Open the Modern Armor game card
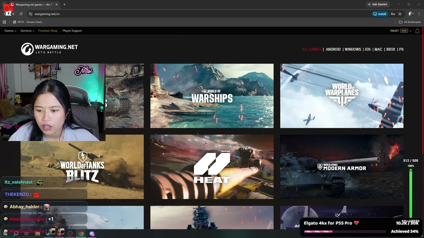This screenshot has width=424, height=238. 342,167
